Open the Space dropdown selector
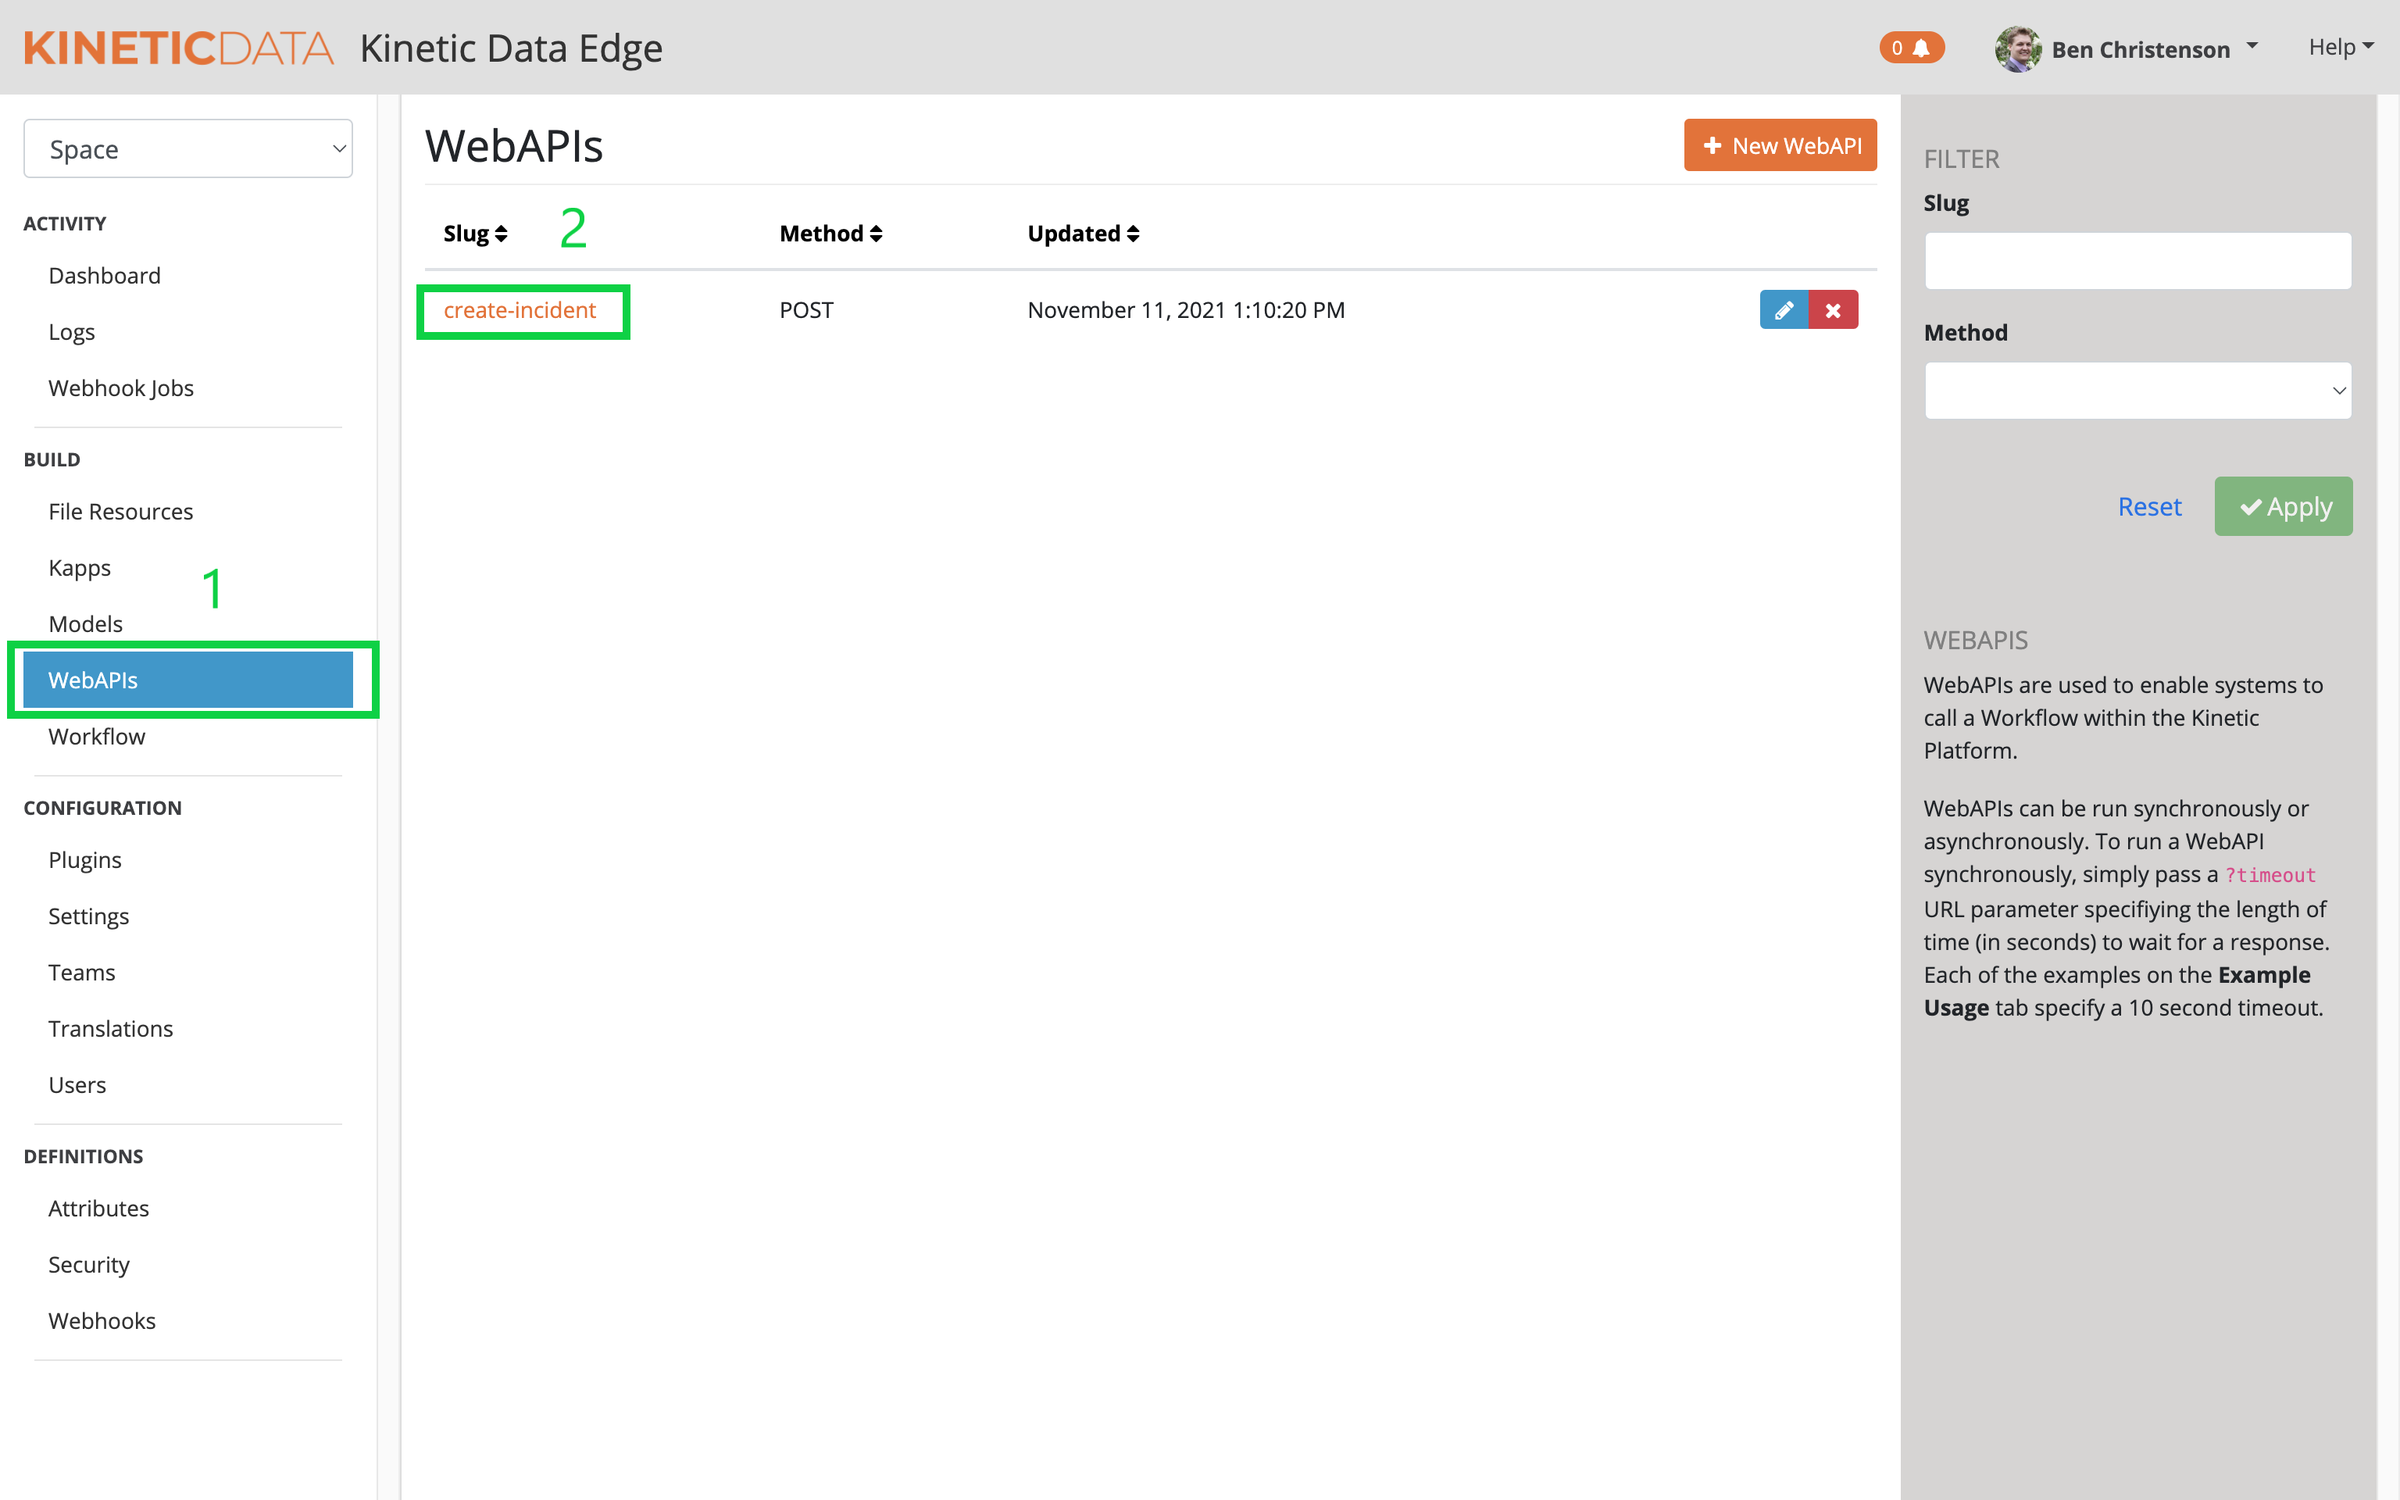The height and width of the screenshot is (1500, 2400). (187, 148)
